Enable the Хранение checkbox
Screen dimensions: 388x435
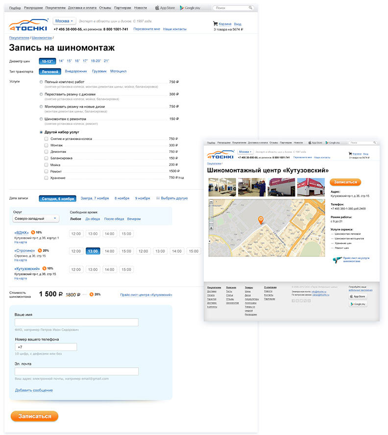click(x=46, y=178)
